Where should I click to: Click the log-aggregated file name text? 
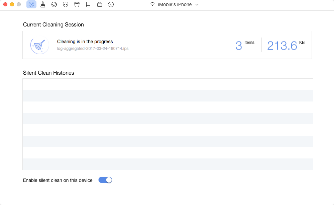pos(93,49)
